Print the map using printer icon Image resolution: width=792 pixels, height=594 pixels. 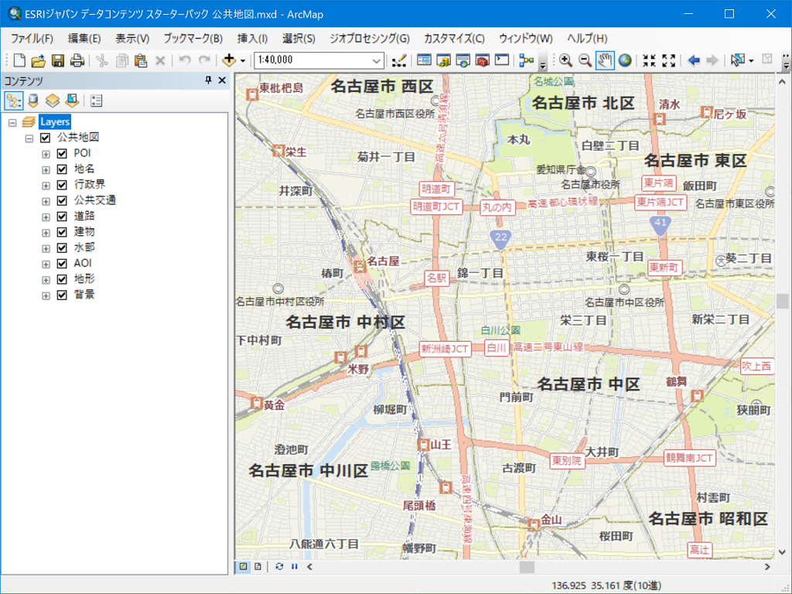point(77,60)
